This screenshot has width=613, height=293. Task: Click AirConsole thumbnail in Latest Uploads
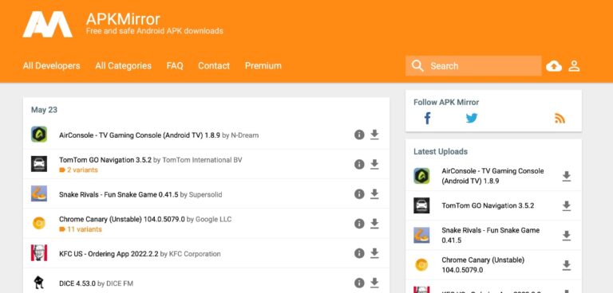(421, 176)
